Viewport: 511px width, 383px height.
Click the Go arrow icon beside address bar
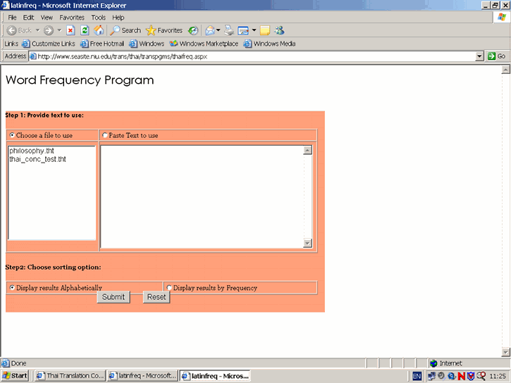point(491,56)
